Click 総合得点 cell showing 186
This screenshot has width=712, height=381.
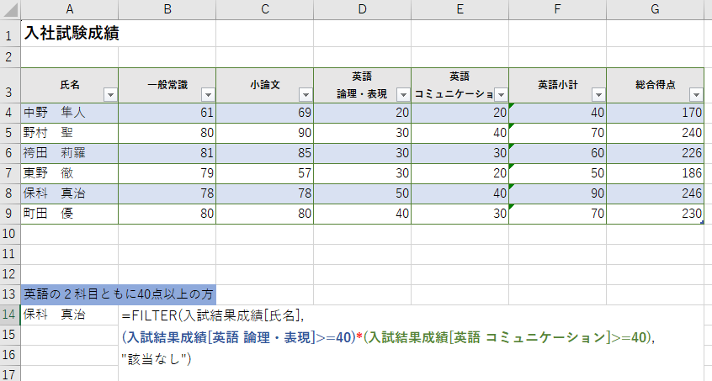pyautogui.click(x=656, y=173)
